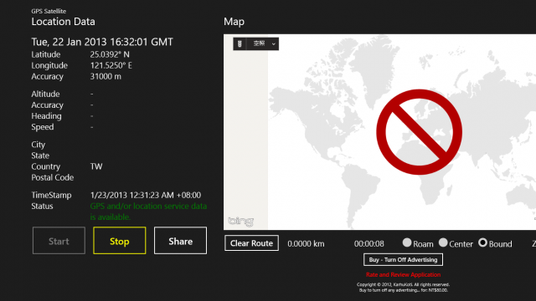Viewport: 536px width, 301px height.
Task: Click the Bing logo on map
Action: (240, 221)
